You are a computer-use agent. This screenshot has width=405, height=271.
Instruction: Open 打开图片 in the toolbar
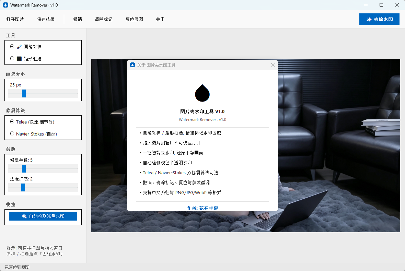tap(15, 19)
